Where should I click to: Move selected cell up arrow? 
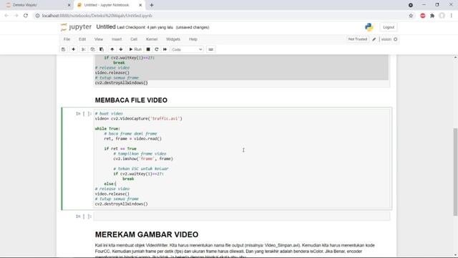[x=112, y=49]
